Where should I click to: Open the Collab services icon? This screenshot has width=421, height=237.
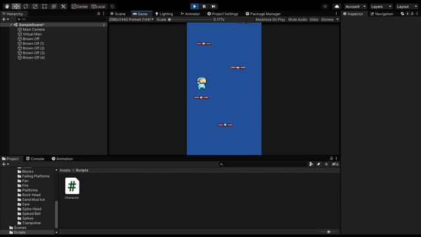tap(325, 7)
